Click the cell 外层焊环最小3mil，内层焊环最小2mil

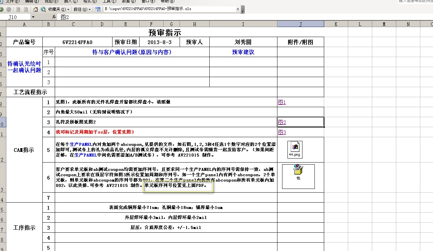coord(166,218)
